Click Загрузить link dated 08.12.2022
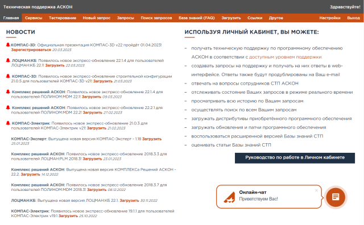This screenshot has width=364, height=225. click(97, 190)
